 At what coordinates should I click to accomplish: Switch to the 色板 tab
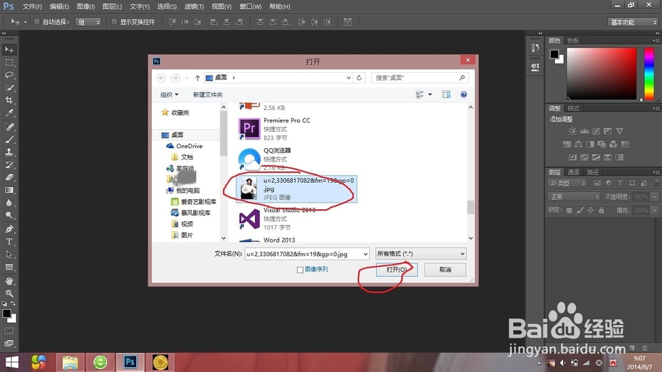click(x=573, y=40)
